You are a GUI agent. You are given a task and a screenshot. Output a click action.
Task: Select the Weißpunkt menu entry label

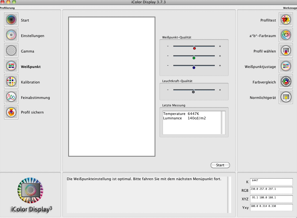31,67
